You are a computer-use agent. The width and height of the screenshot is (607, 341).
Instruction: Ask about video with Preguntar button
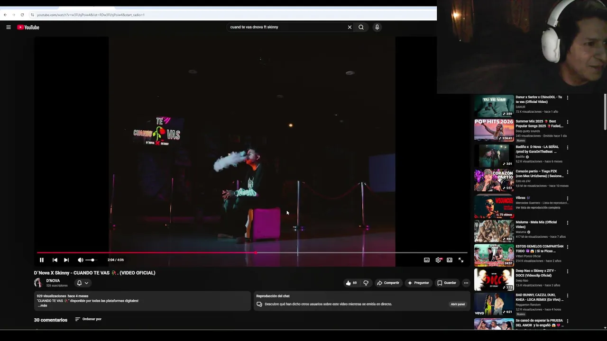tap(418, 283)
